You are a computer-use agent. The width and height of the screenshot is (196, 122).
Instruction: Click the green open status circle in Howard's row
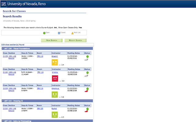click(88, 56)
